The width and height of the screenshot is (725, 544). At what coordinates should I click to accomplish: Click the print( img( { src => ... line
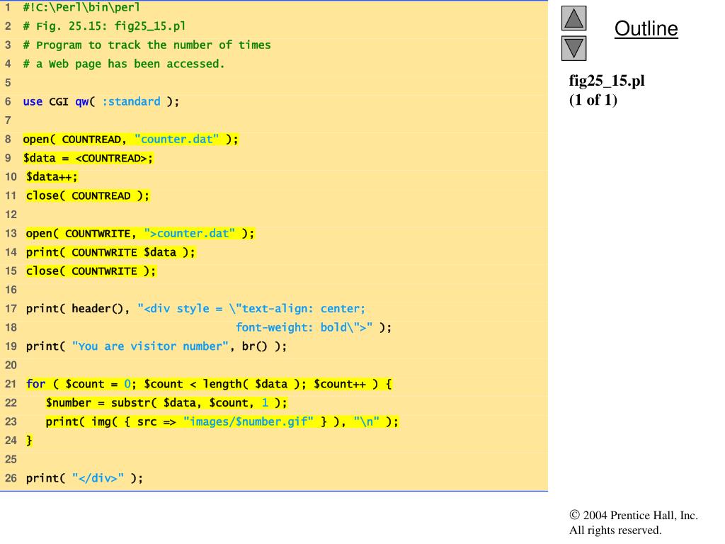point(222,422)
